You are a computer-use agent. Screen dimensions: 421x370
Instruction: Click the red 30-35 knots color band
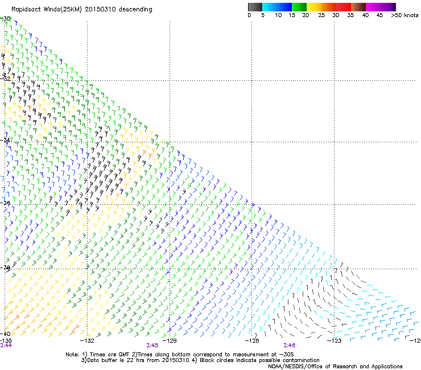(x=344, y=7)
